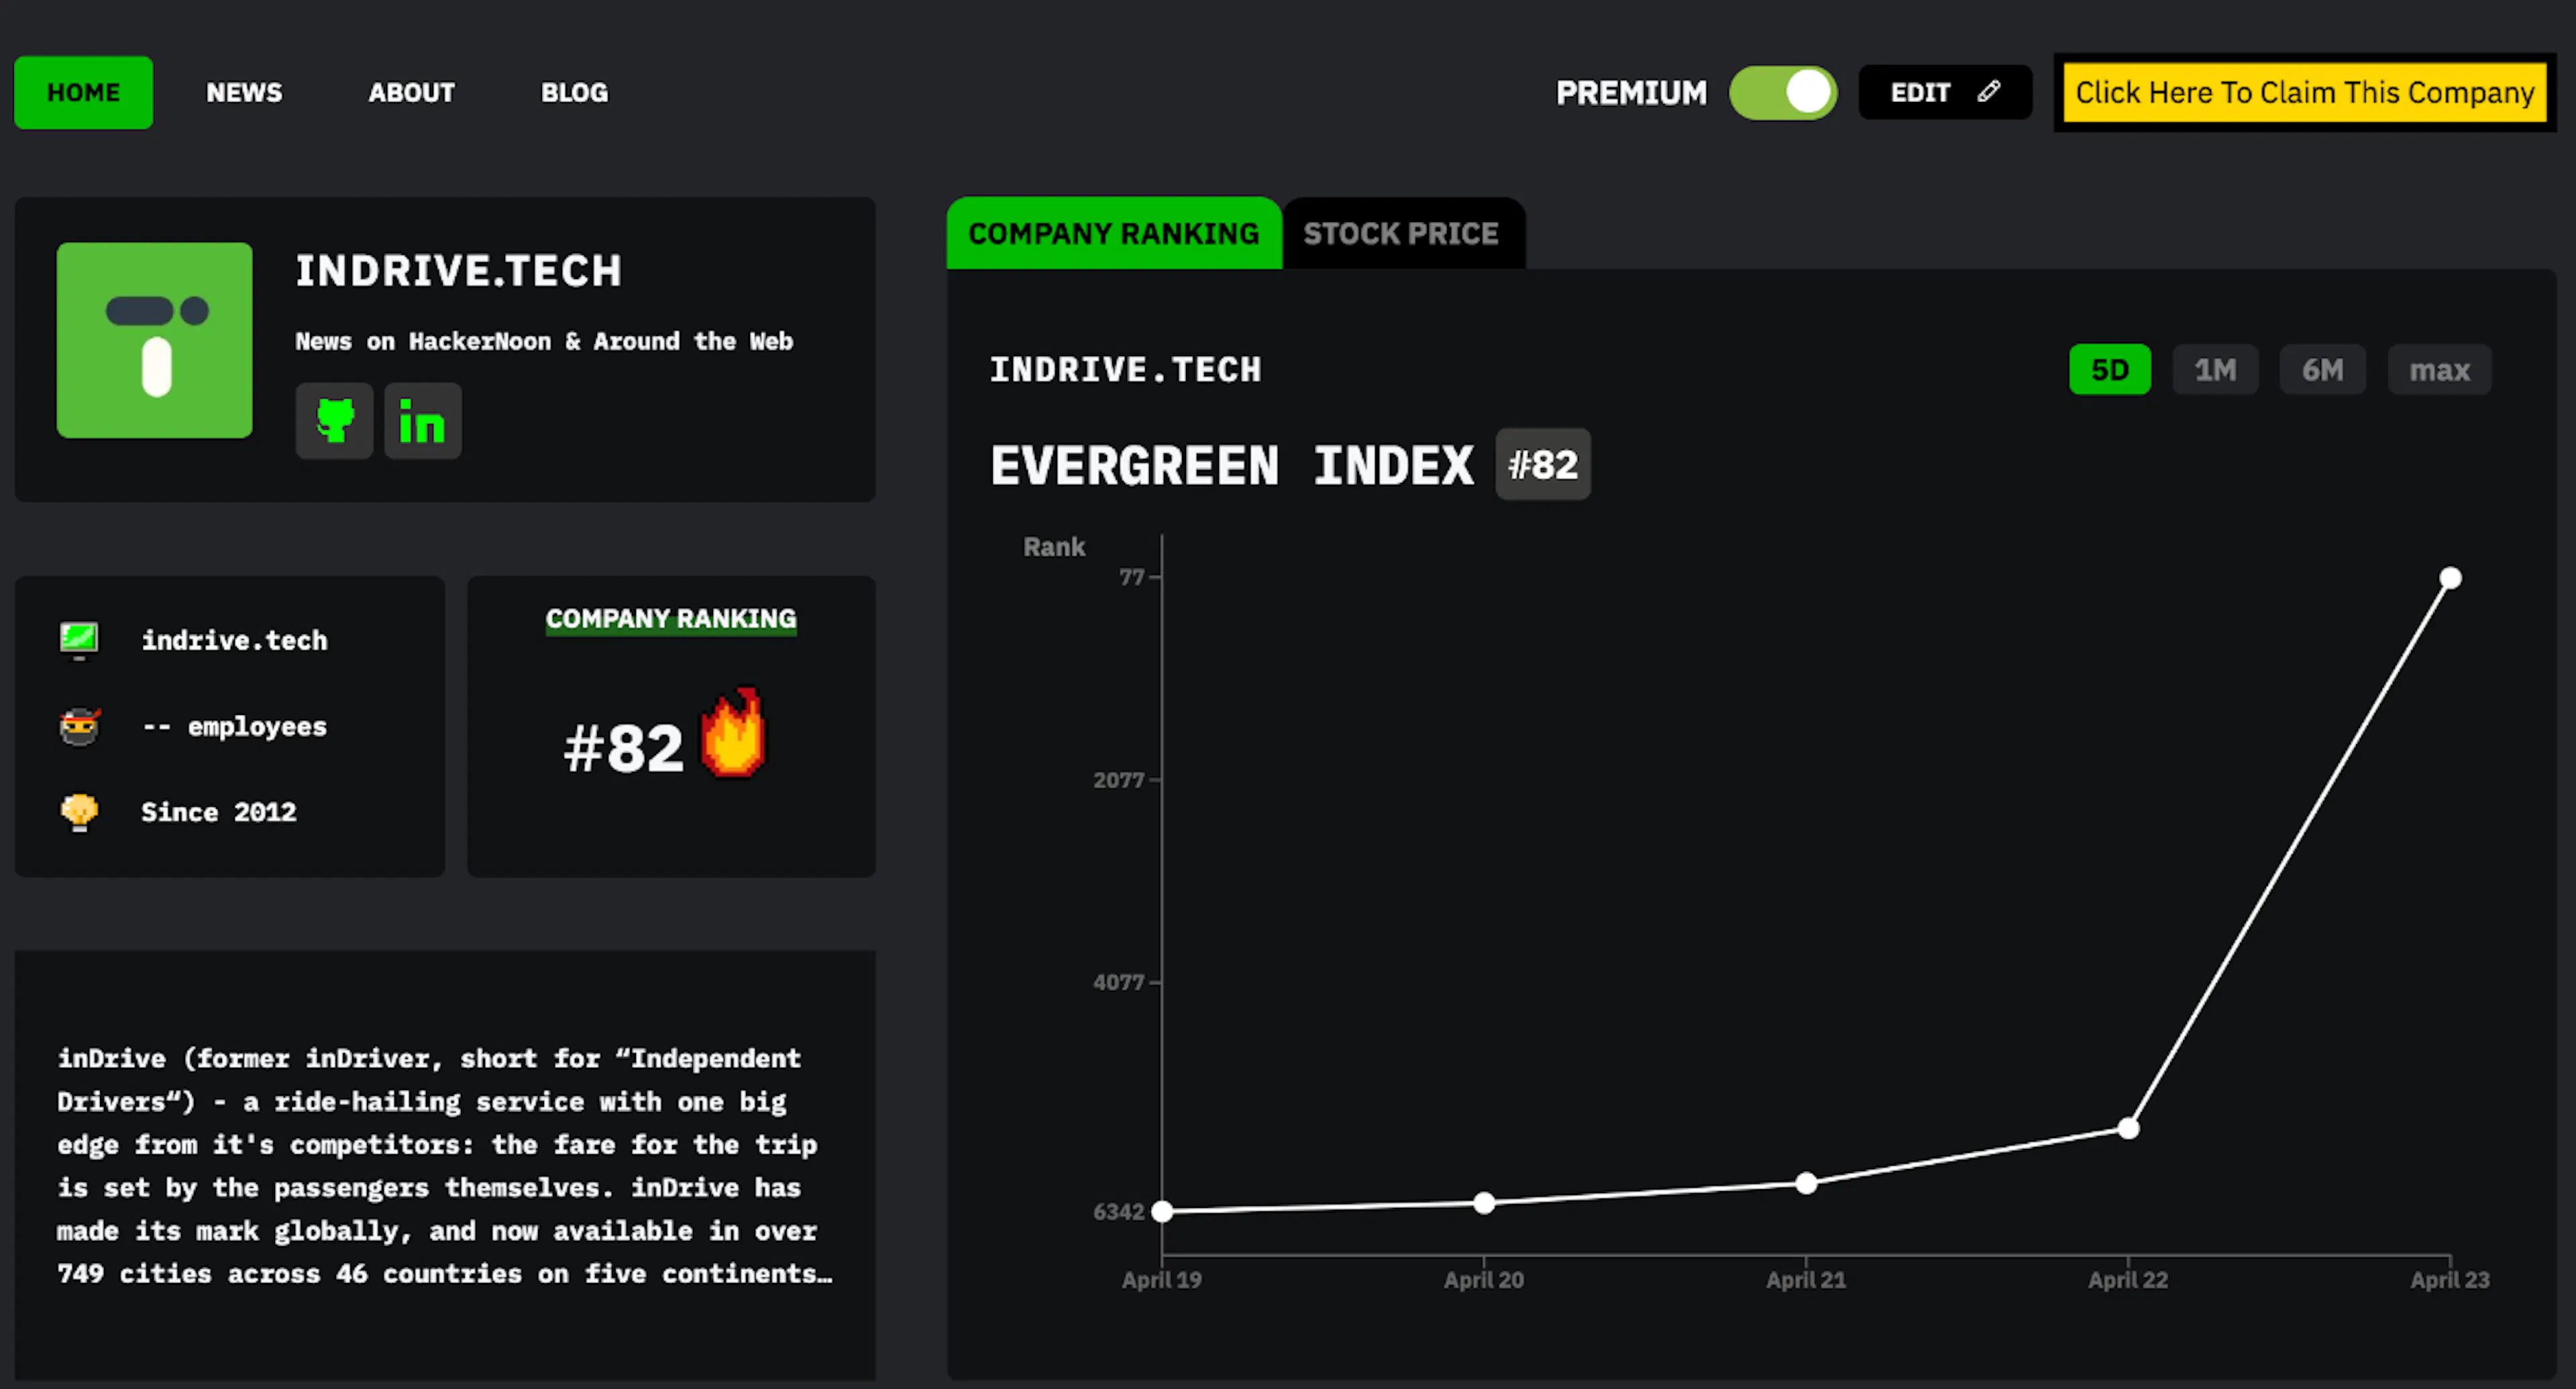Go to the Blog page
The width and height of the screenshot is (2576, 1389).
click(574, 92)
